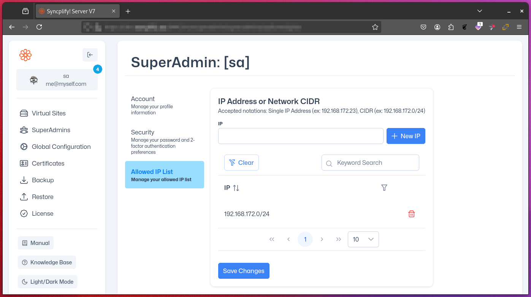Click the Restore upload icon

24,197
